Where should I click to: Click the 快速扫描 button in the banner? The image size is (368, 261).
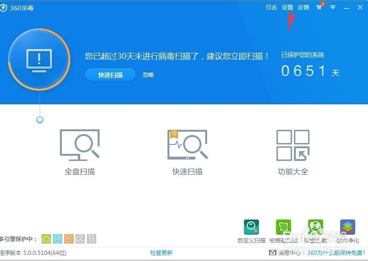(x=110, y=75)
